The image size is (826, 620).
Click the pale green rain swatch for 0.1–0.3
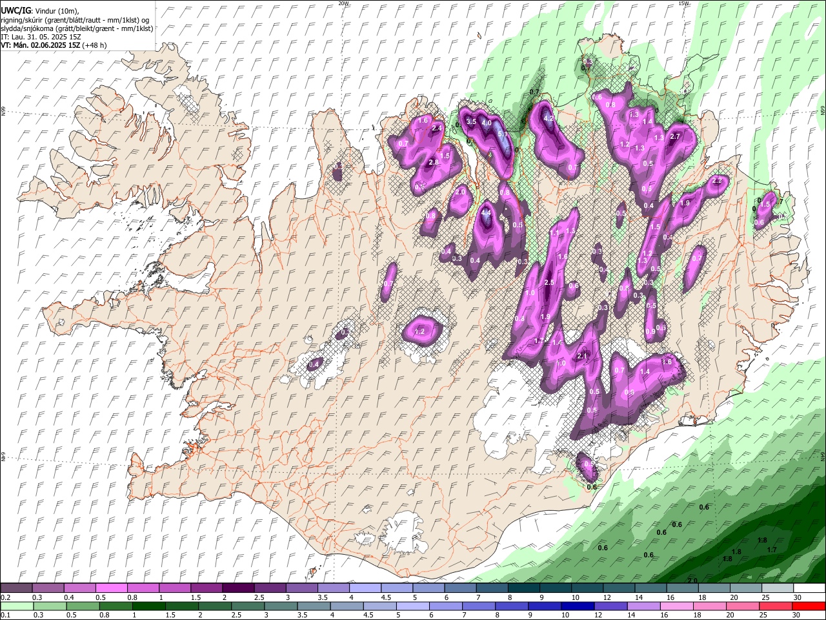tap(17, 606)
